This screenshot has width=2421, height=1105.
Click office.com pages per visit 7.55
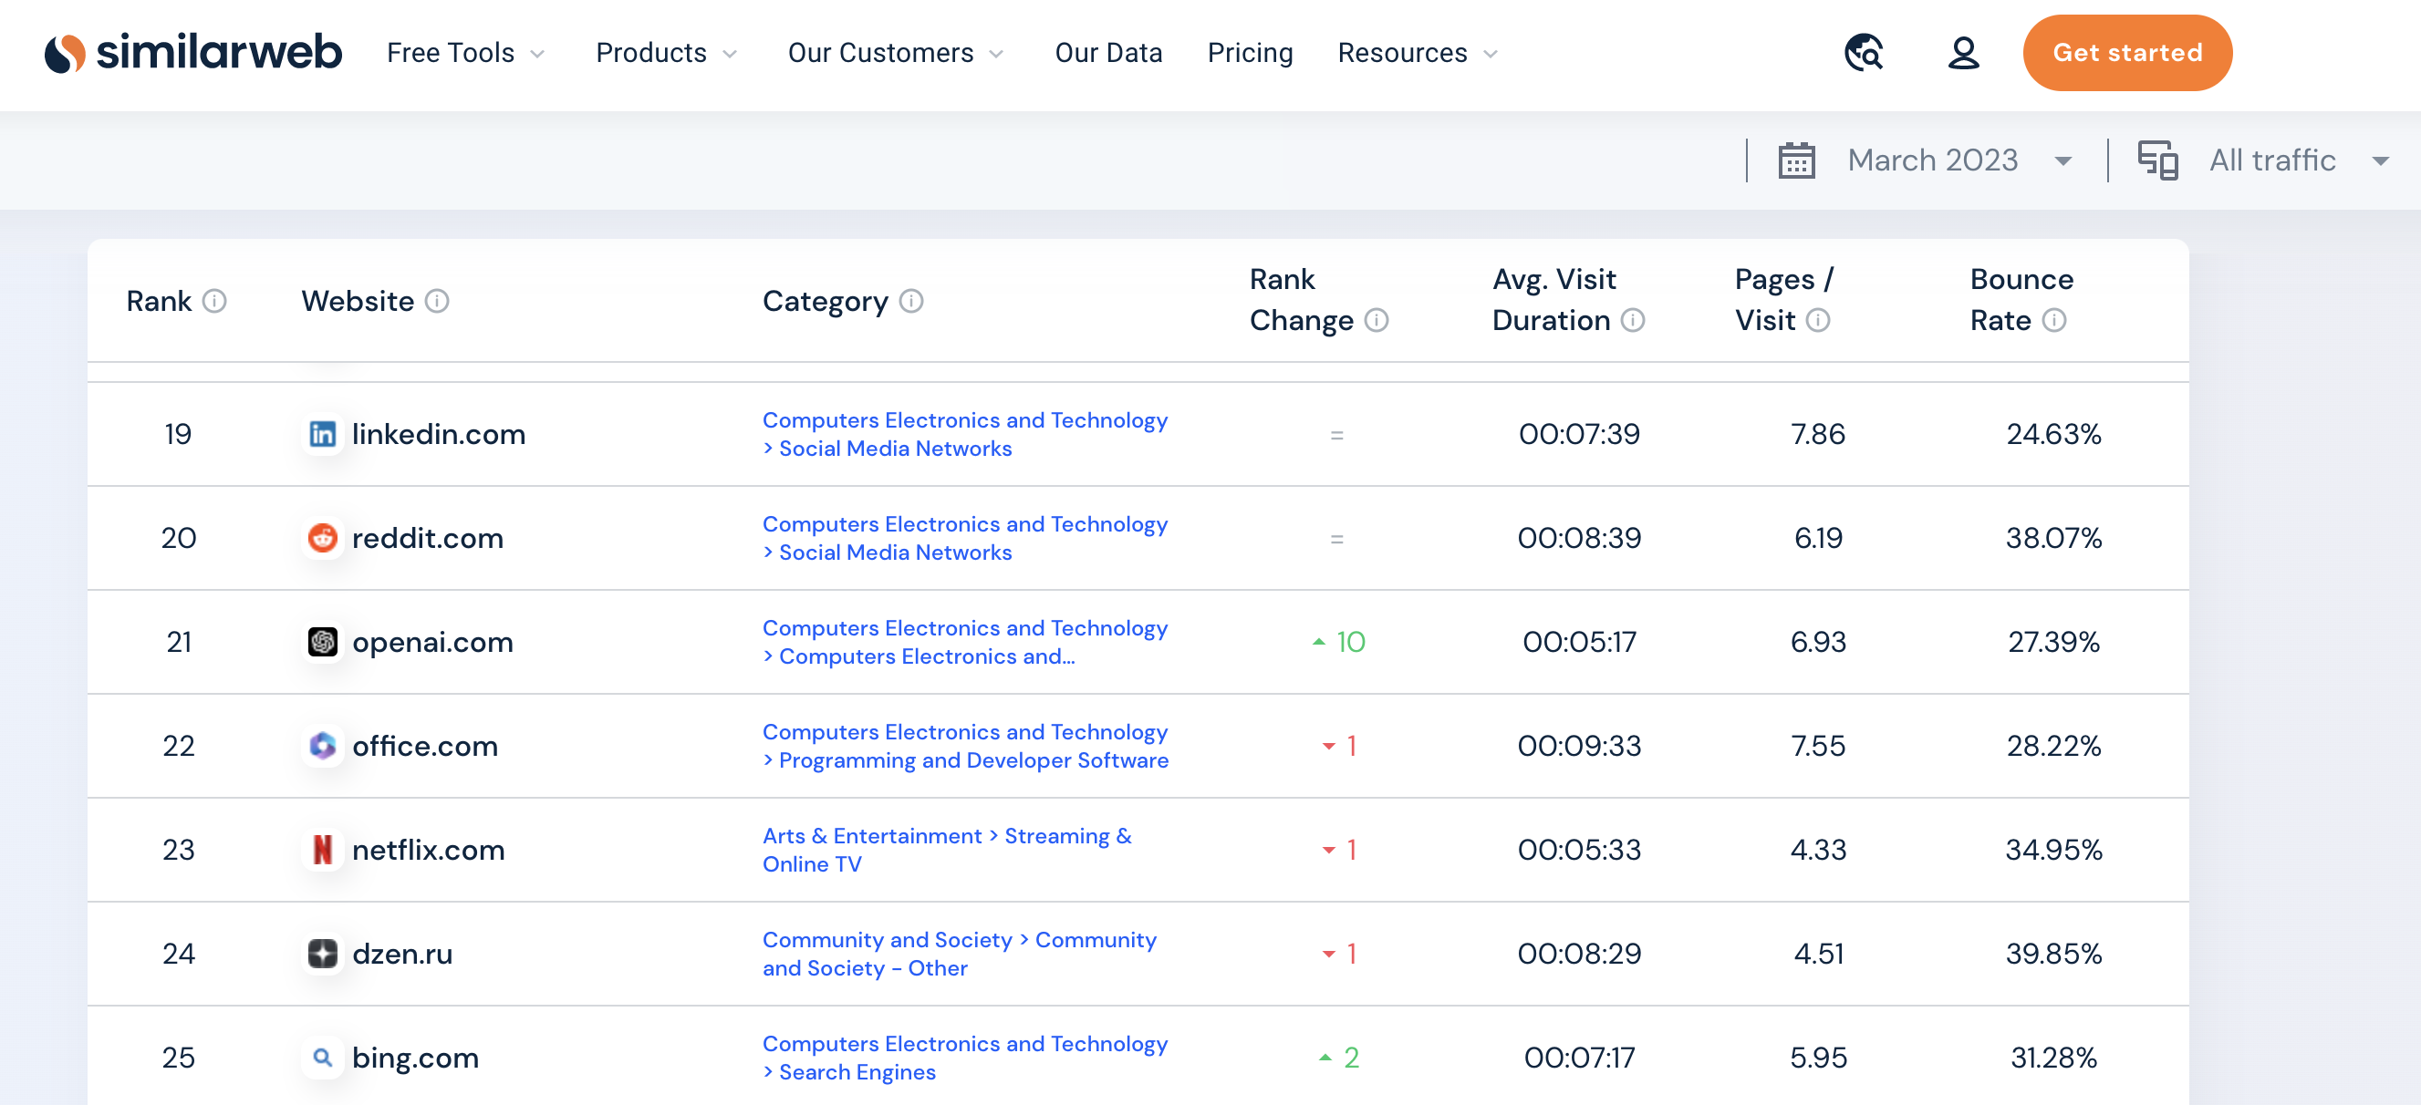(x=1818, y=746)
